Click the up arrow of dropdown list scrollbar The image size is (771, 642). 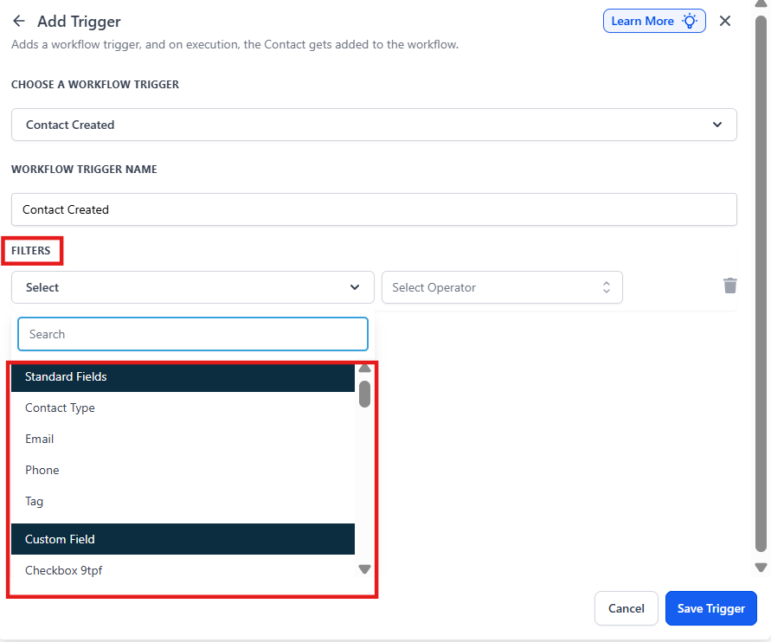364,369
